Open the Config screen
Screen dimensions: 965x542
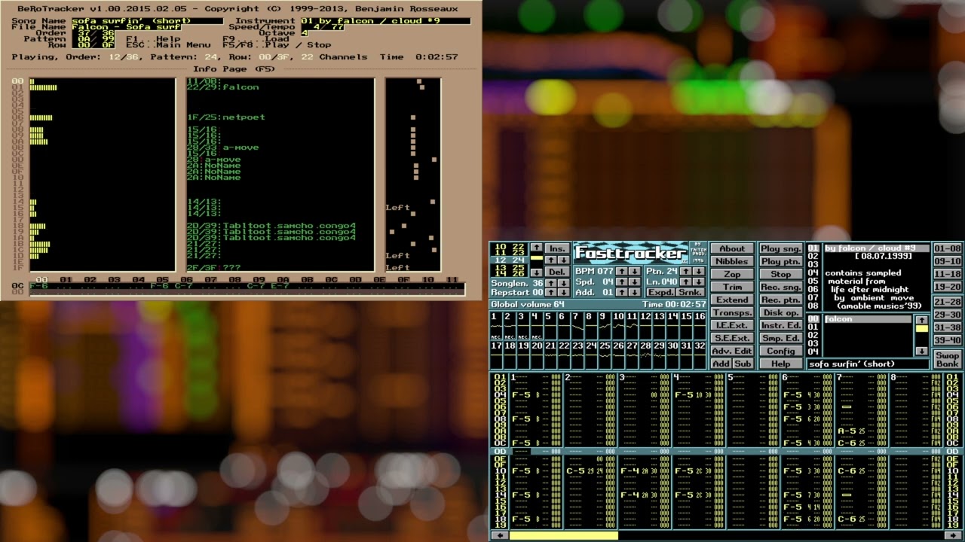pyautogui.click(x=781, y=351)
